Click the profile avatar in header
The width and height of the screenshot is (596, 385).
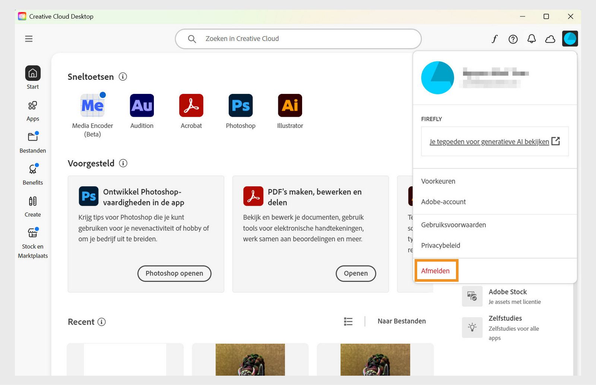point(570,38)
